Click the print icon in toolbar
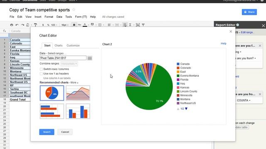This screenshot has height=149, width=266. click(x=12, y=25)
